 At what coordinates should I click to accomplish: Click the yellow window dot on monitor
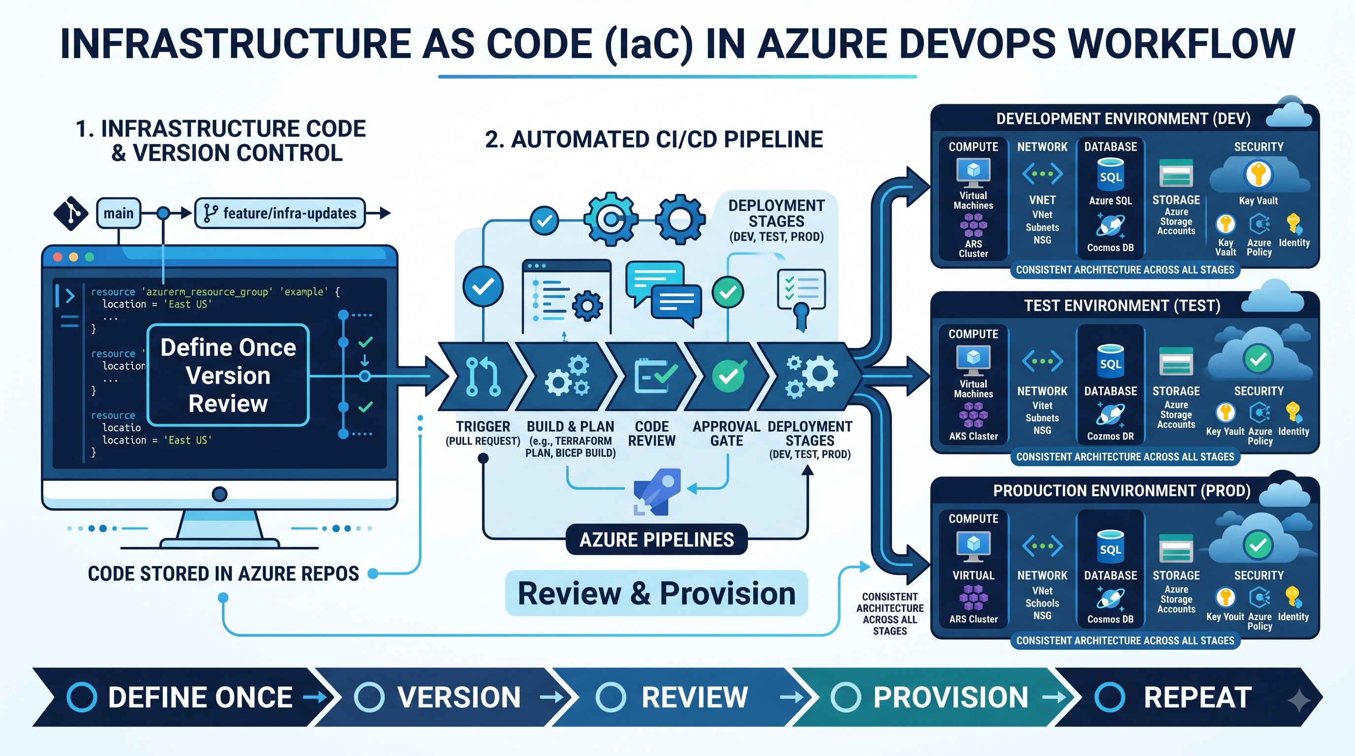(74, 256)
